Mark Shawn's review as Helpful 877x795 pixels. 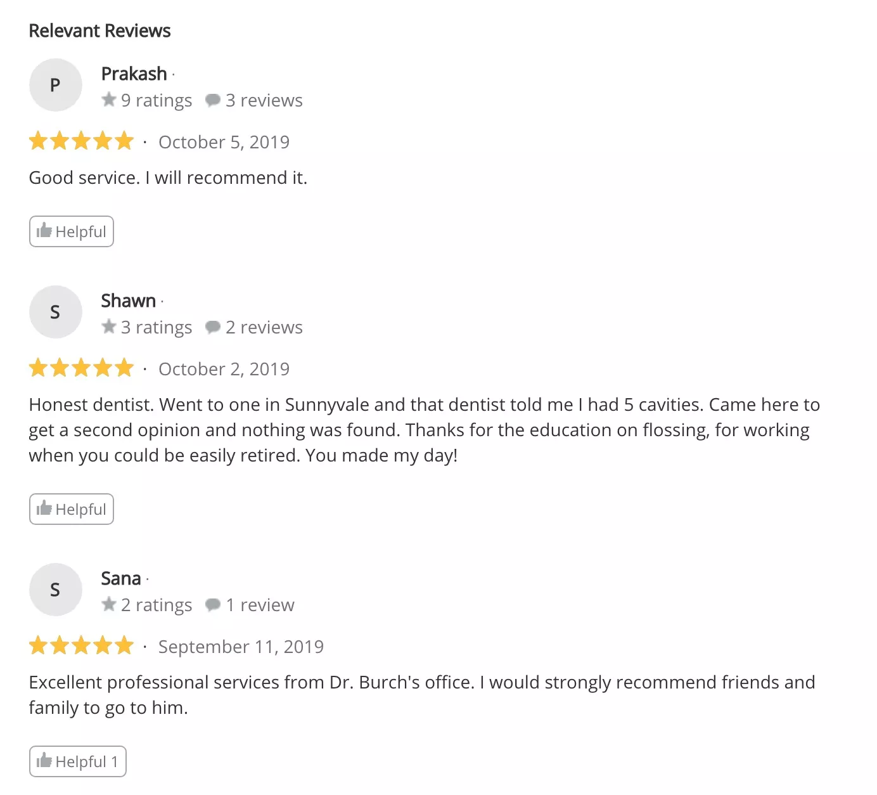coord(72,509)
